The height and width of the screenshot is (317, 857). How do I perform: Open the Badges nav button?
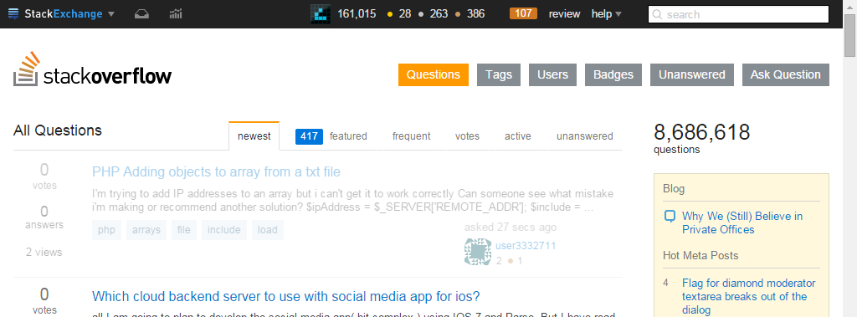click(x=613, y=75)
